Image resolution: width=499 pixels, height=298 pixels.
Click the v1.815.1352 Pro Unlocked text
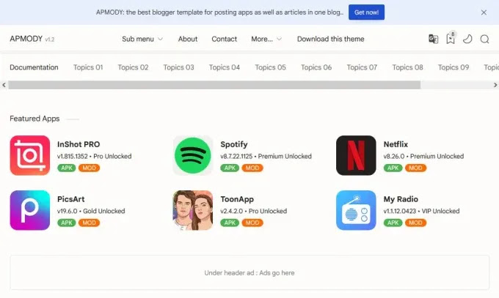[x=94, y=156]
